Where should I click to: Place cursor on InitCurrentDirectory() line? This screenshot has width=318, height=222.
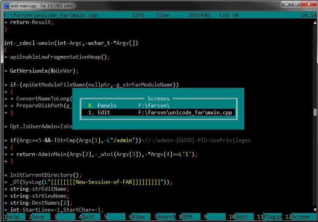pyautogui.click(x=46, y=175)
